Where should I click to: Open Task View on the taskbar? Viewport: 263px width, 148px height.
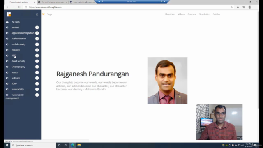click(x=66, y=145)
